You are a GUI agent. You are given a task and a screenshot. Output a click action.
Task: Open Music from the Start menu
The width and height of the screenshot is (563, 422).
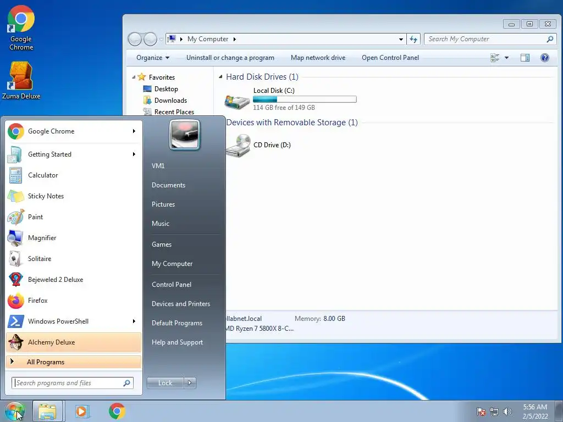[161, 224]
